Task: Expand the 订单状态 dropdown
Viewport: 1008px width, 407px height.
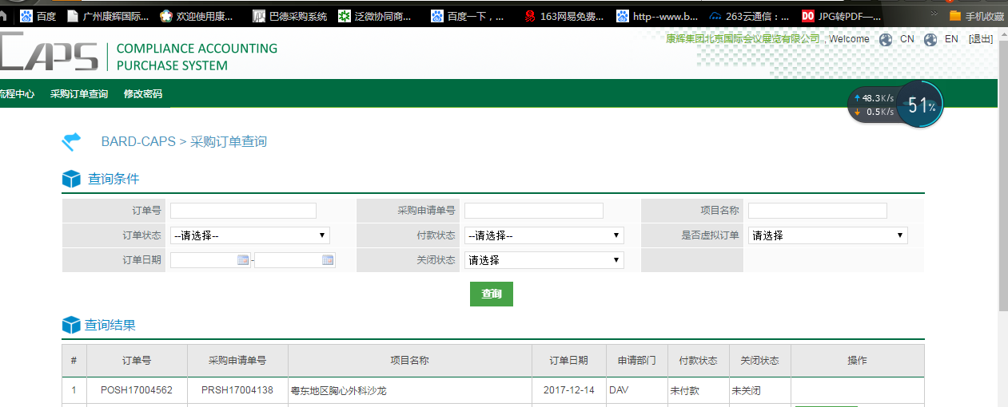Action: [249, 235]
